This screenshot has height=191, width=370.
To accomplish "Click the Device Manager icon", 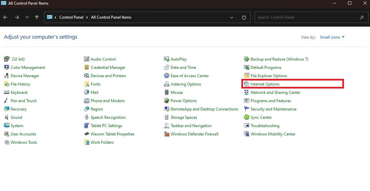I will tap(7, 76).
